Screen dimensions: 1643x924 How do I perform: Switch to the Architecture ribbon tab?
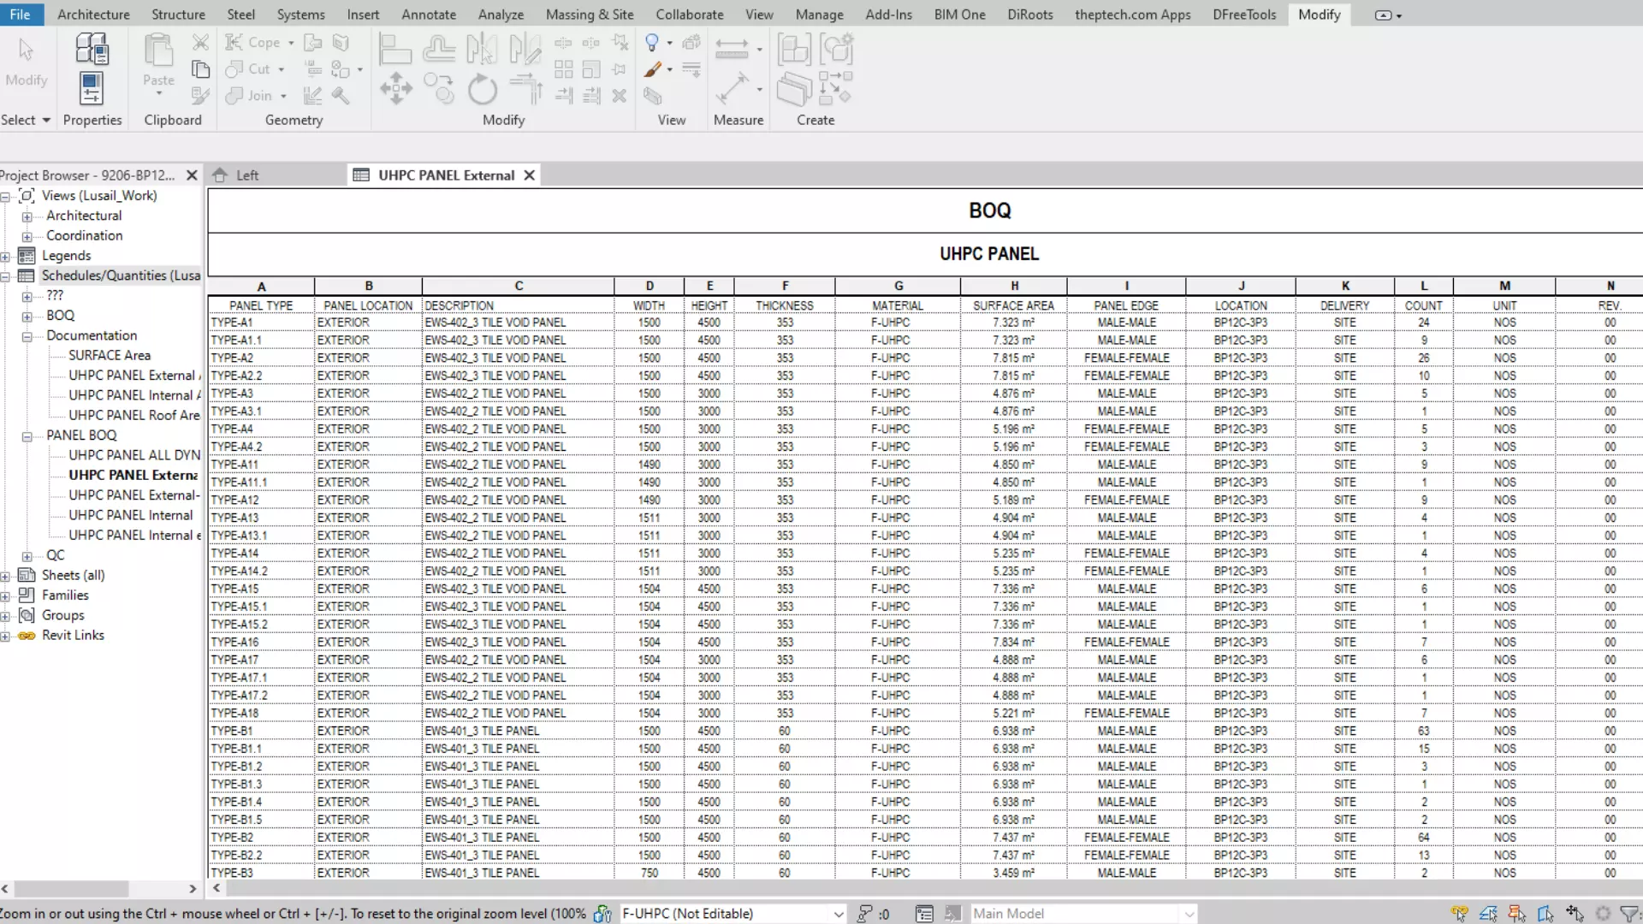tap(93, 14)
